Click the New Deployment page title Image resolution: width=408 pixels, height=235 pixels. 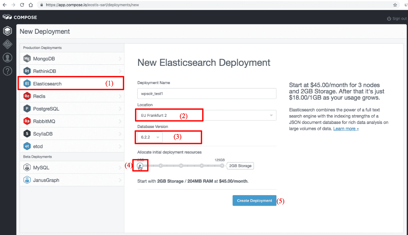point(45,31)
